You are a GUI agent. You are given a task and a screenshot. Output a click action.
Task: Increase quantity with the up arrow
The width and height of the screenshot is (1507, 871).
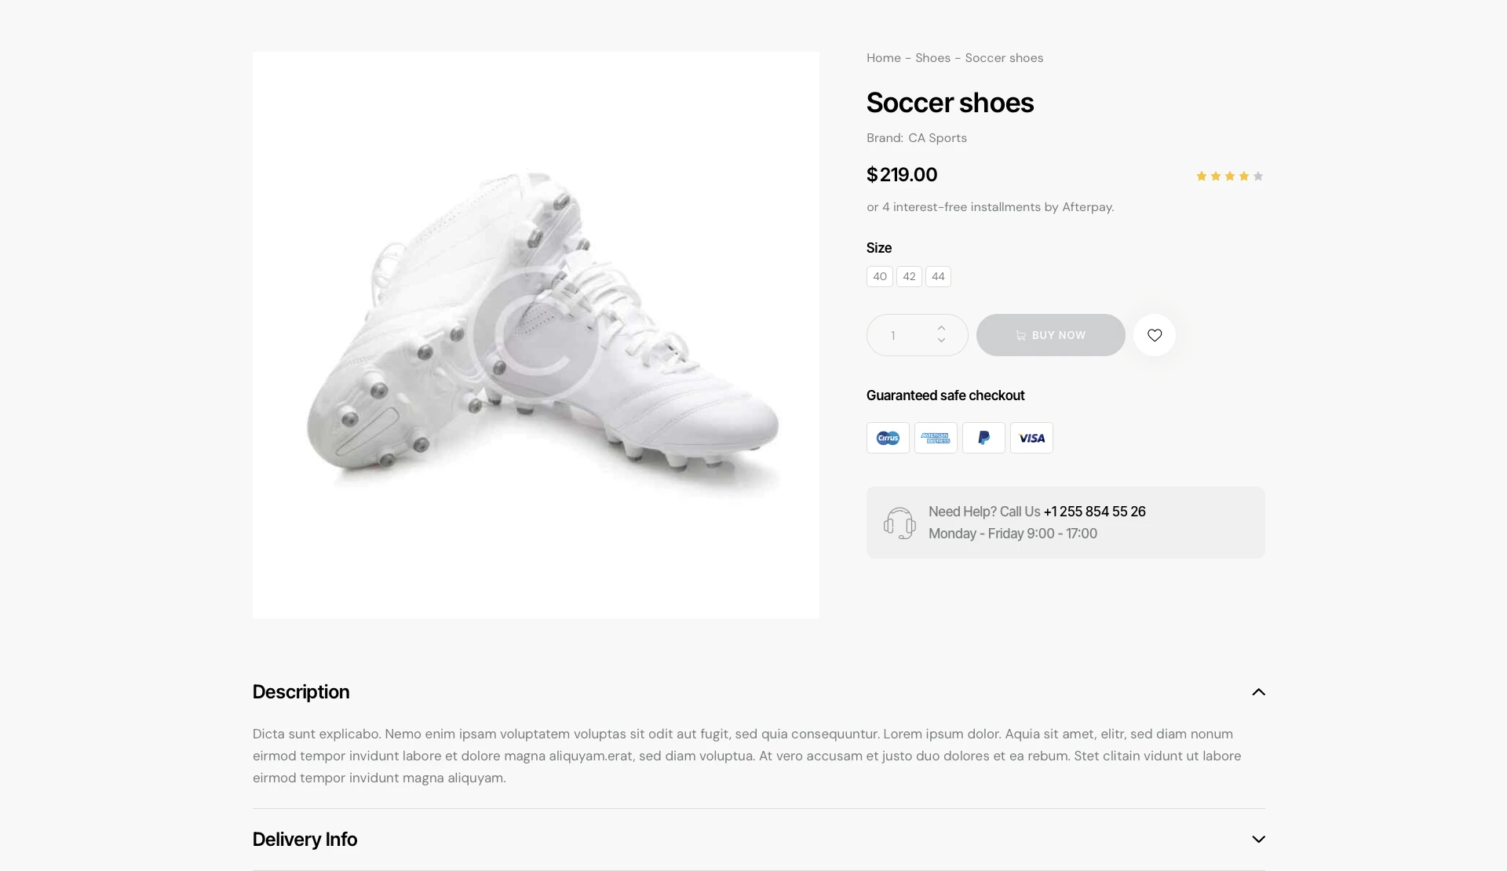coord(941,329)
